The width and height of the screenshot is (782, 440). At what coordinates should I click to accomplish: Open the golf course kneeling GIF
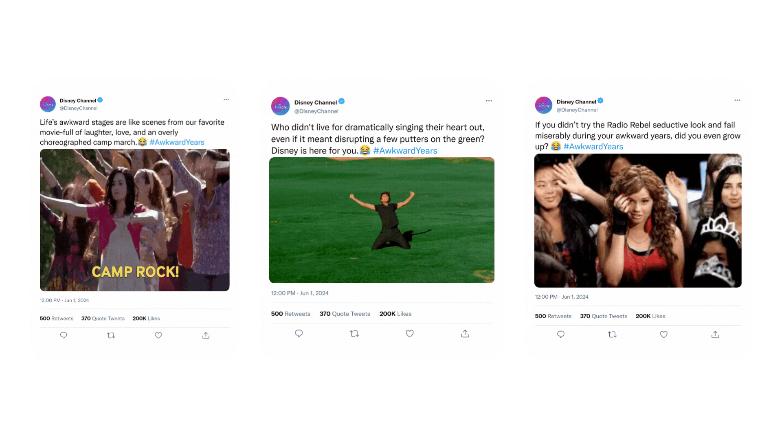[382, 220]
